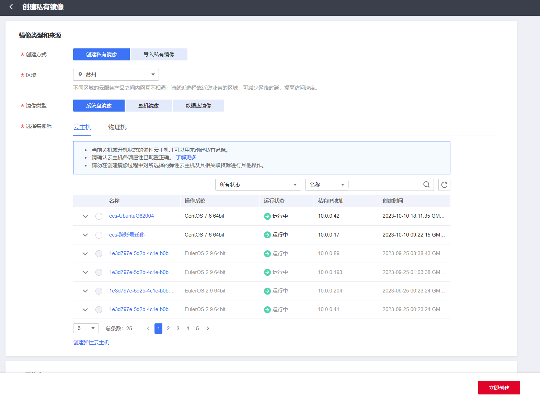Go to page 3 of results
This screenshot has width=540, height=402.
pyautogui.click(x=178, y=329)
